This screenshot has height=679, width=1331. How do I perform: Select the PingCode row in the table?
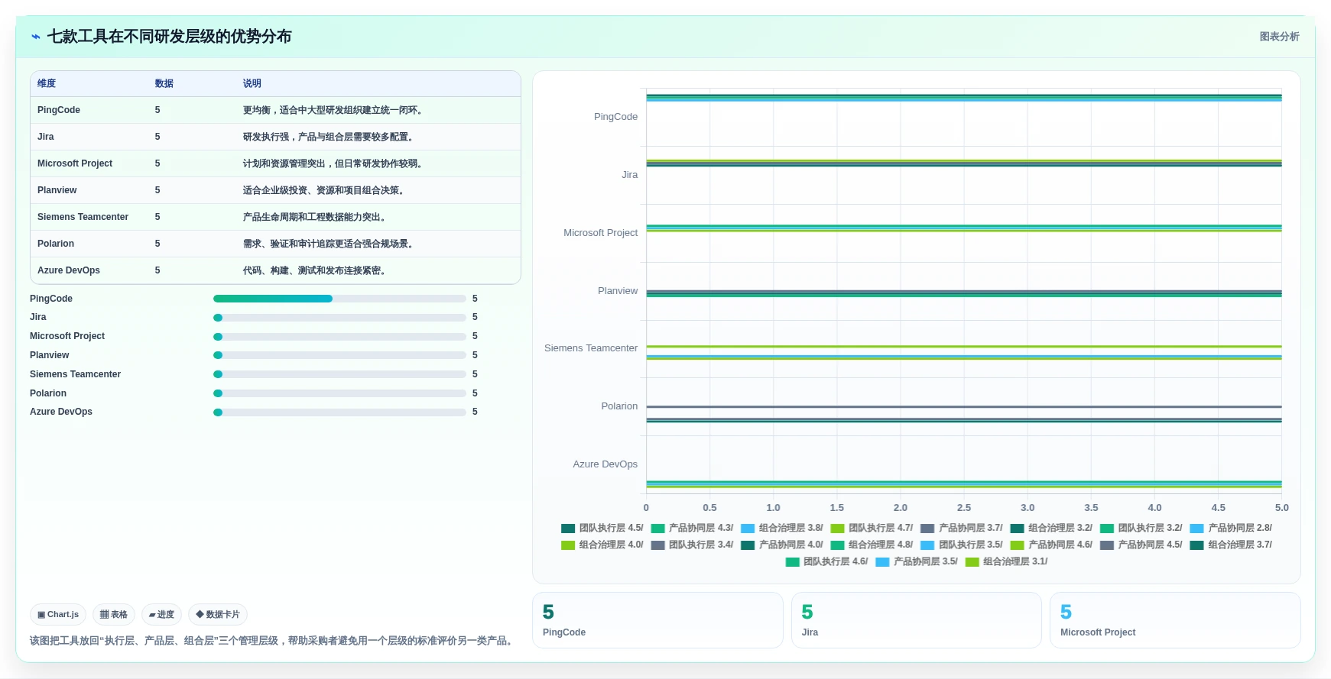[275, 110]
